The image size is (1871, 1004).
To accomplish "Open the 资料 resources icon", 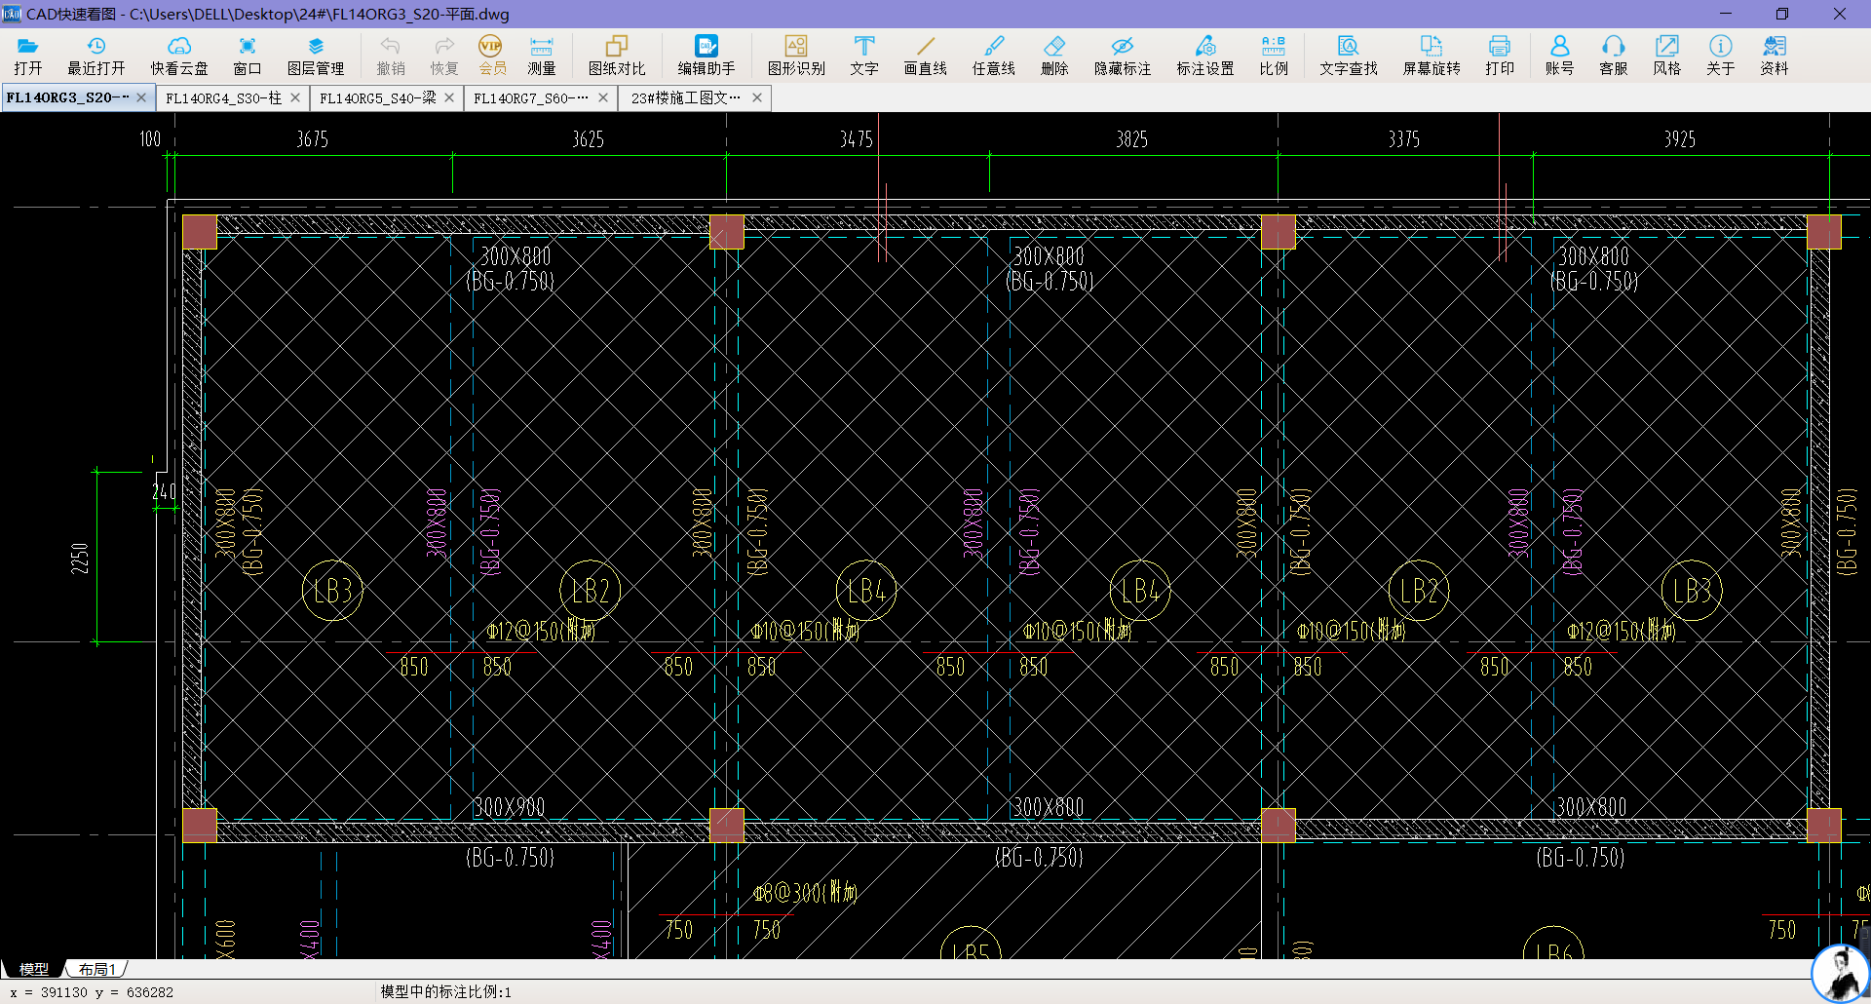I will coord(1775,56).
